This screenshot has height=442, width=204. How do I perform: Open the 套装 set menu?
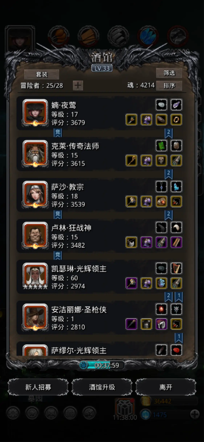click(x=41, y=75)
